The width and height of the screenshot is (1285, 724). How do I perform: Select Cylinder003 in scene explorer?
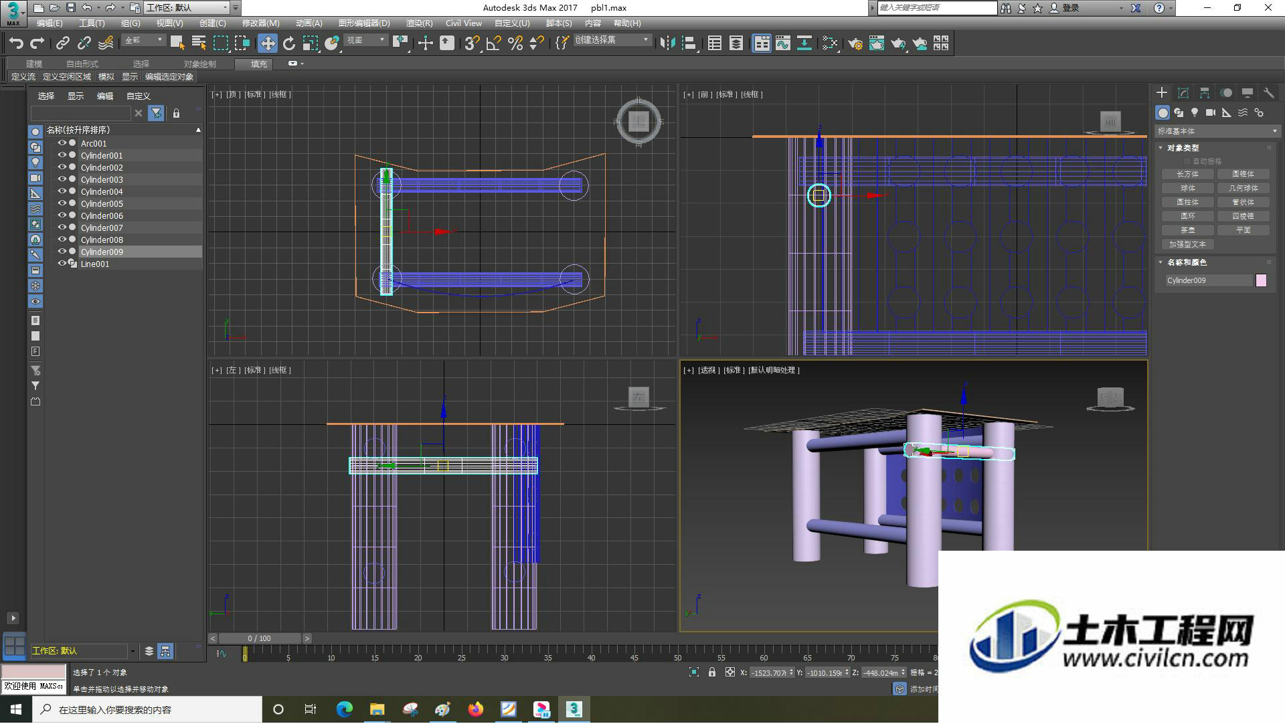click(102, 179)
